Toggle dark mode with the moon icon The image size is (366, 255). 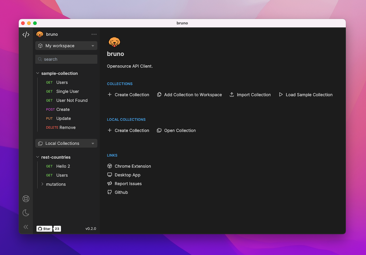(x=26, y=213)
